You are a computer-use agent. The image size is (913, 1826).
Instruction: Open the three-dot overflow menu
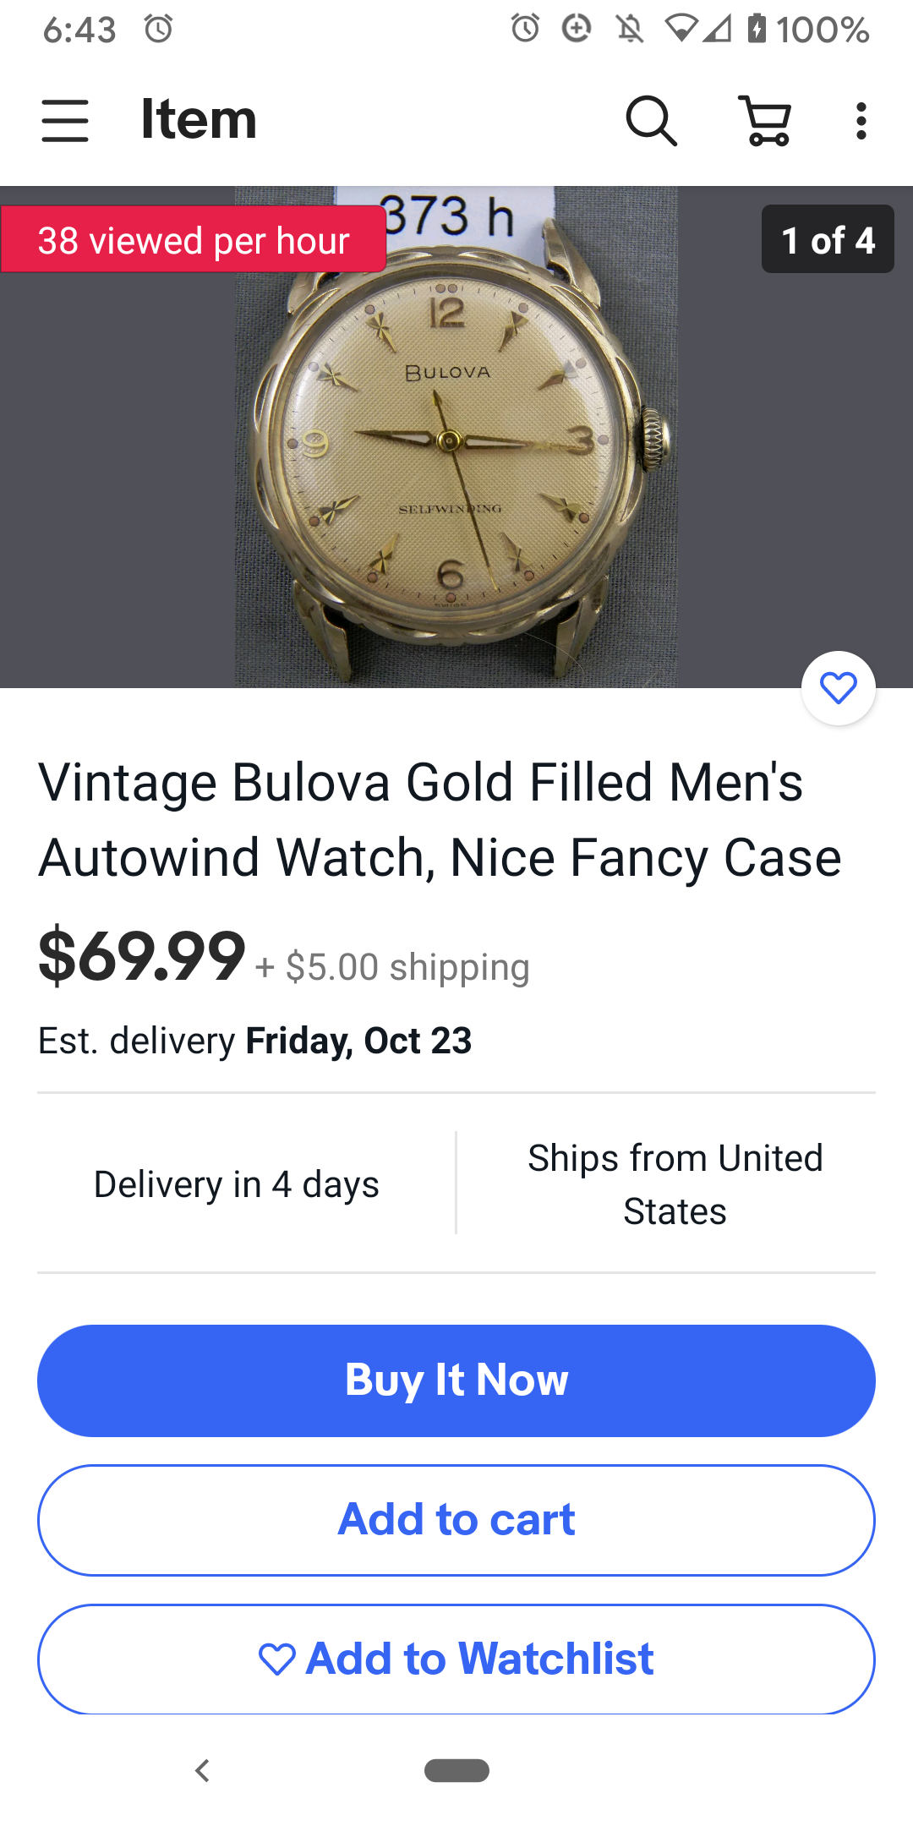coord(861,121)
